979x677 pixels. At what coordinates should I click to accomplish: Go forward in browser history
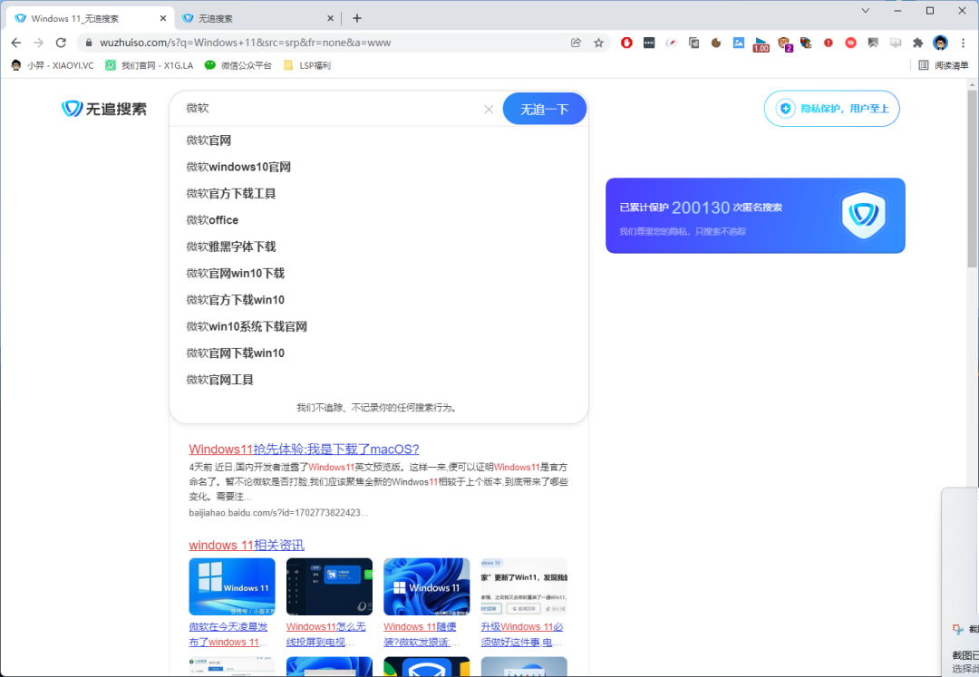39,43
